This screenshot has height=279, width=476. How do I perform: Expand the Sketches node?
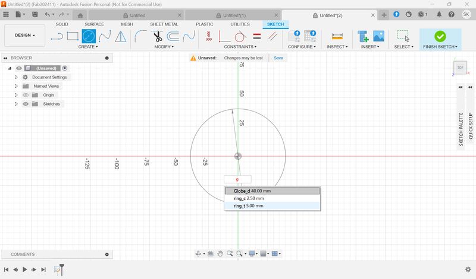point(16,104)
